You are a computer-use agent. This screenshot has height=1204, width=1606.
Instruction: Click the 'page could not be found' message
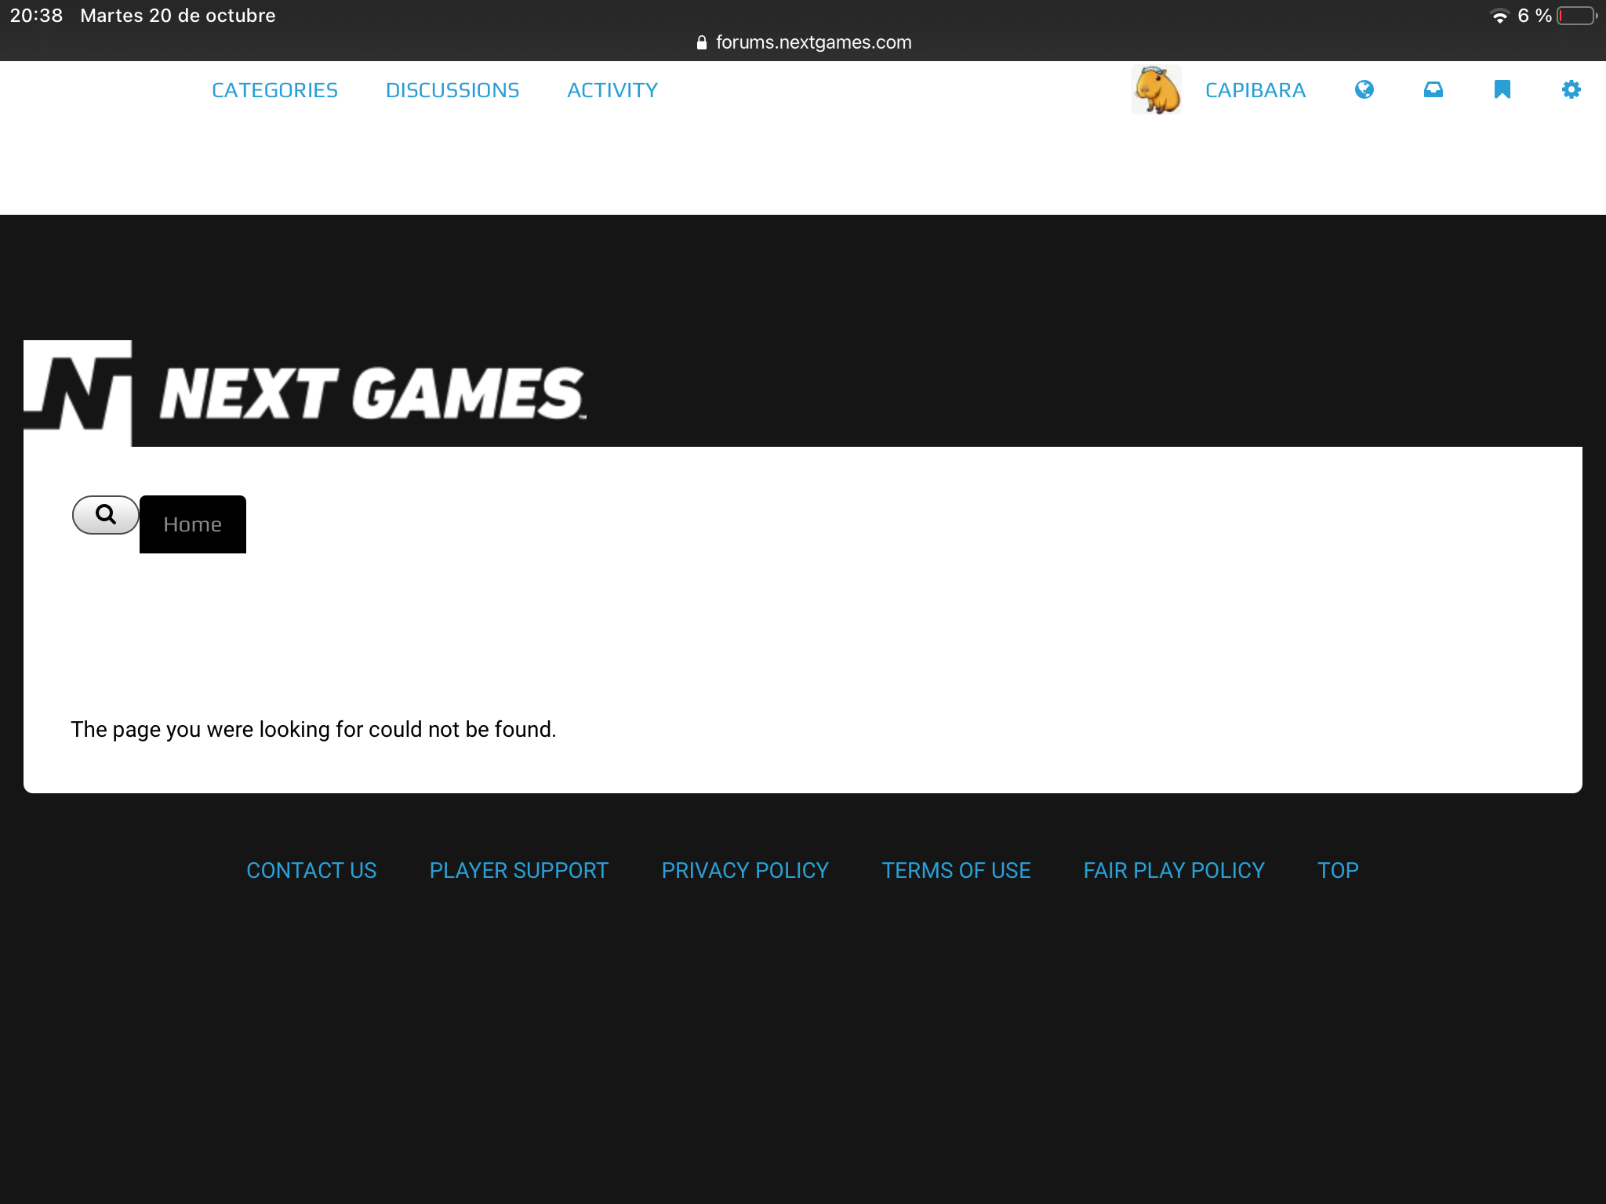pos(314,729)
